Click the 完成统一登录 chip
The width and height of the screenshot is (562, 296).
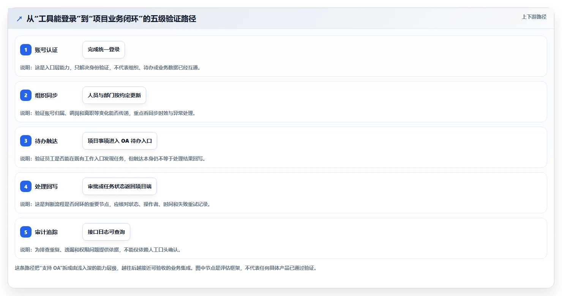104,50
